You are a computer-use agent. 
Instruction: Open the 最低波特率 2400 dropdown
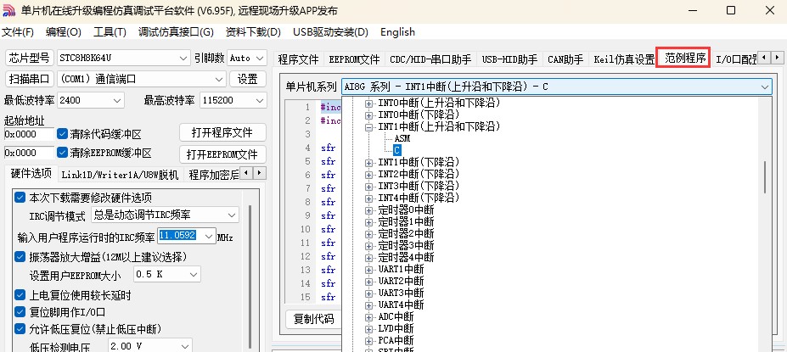click(90, 100)
